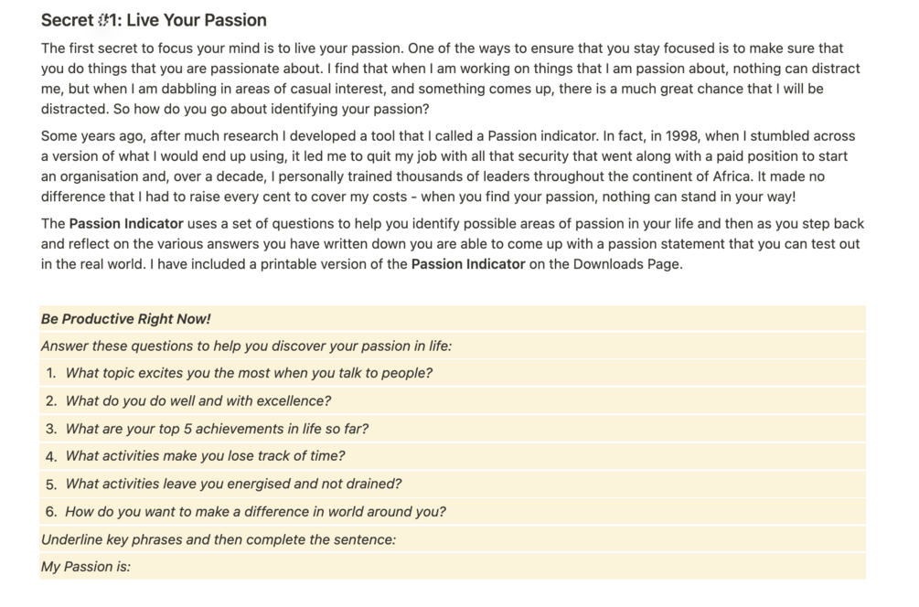The width and height of the screenshot is (919, 607).
Task: Click question 2 "What do you do well"
Action: tap(198, 400)
